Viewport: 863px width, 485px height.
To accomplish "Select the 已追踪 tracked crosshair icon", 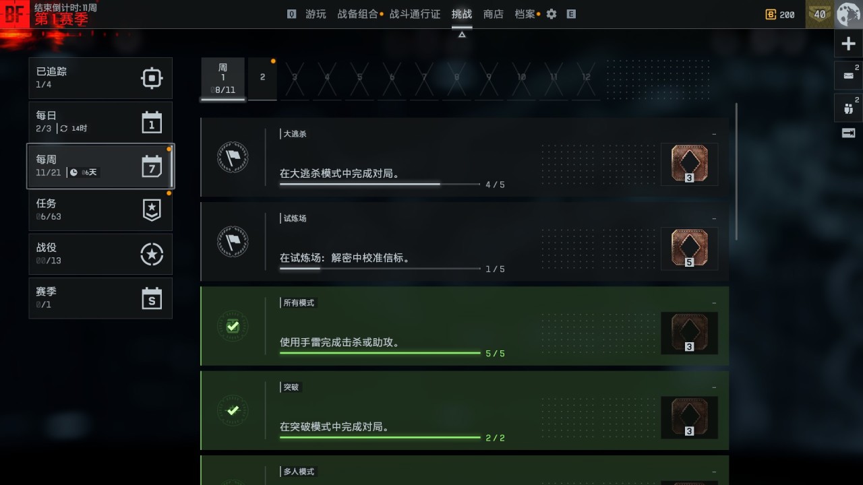I will [152, 78].
